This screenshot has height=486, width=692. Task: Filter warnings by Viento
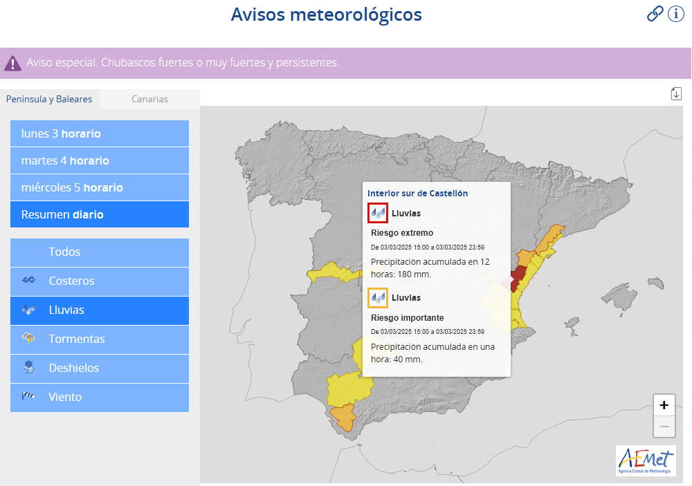point(100,398)
